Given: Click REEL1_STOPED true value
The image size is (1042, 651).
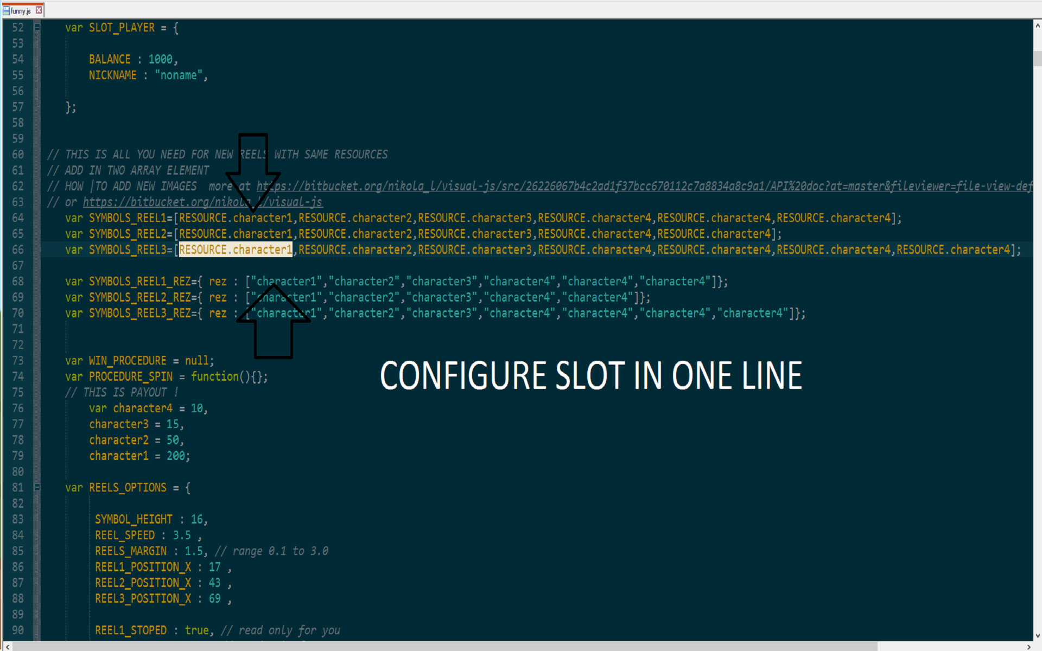Looking at the screenshot, I should click(197, 630).
